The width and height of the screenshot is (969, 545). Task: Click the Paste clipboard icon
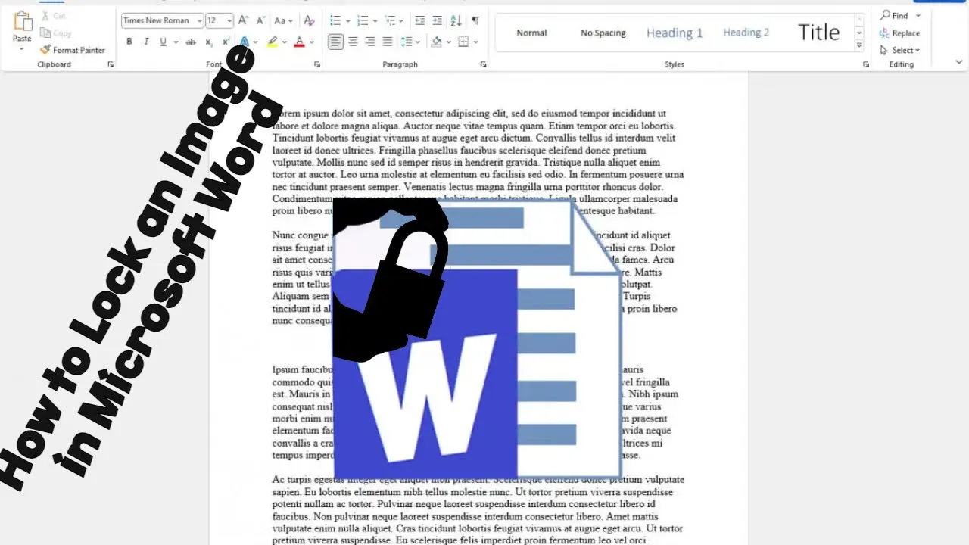pos(22,20)
